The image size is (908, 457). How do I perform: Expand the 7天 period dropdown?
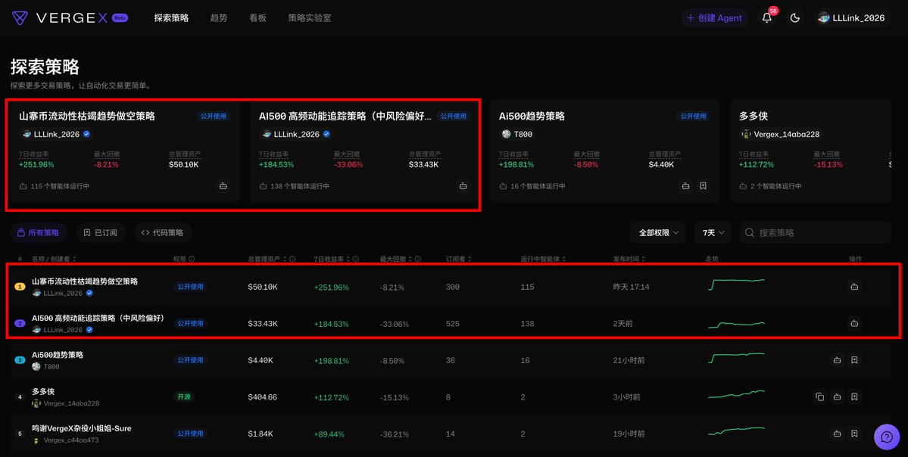pos(713,232)
